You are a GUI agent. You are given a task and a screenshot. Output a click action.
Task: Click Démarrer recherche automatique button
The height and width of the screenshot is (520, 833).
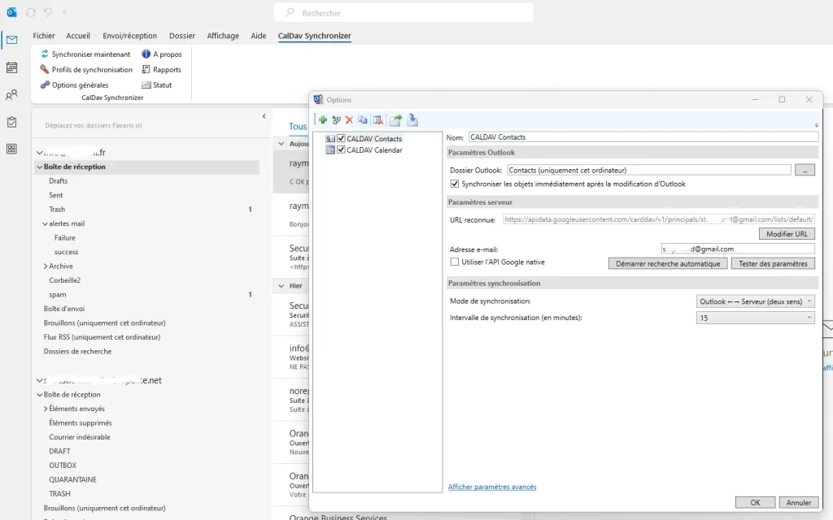(x=668, y=264)
